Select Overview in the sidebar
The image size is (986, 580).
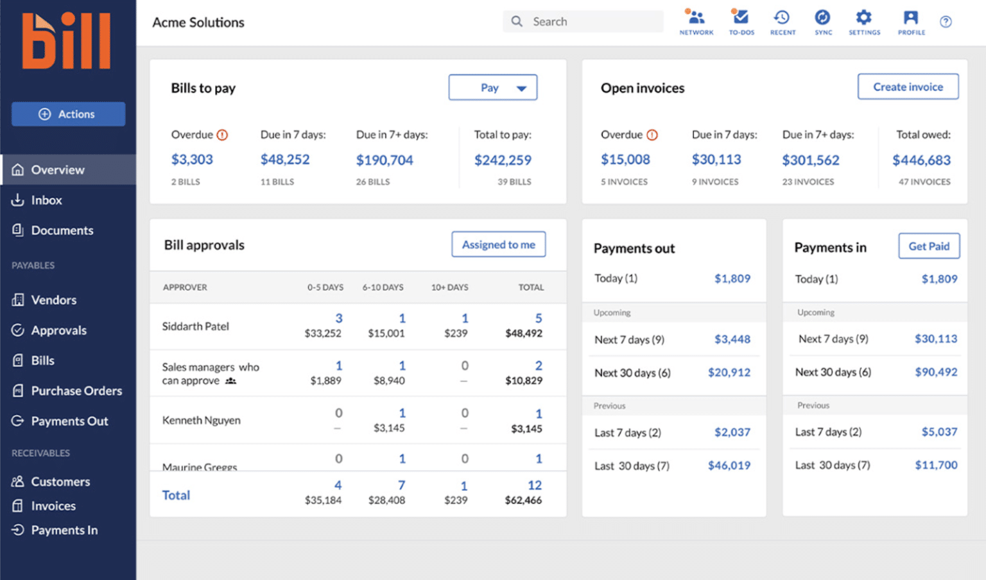pyautogui.click(x=58, y=169)
